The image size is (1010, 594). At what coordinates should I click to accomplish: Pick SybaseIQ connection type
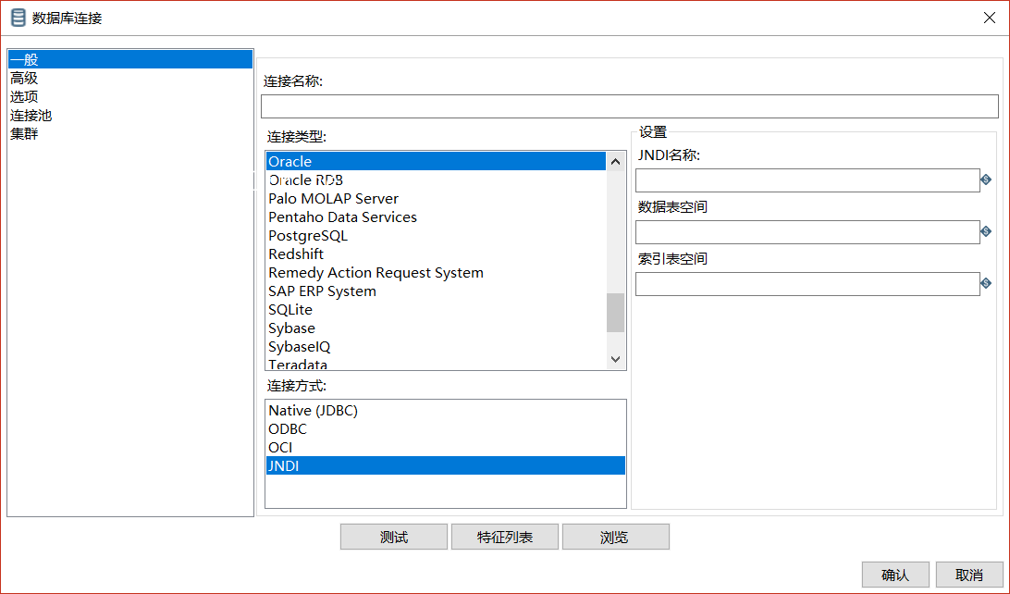(x=436, y=347)
